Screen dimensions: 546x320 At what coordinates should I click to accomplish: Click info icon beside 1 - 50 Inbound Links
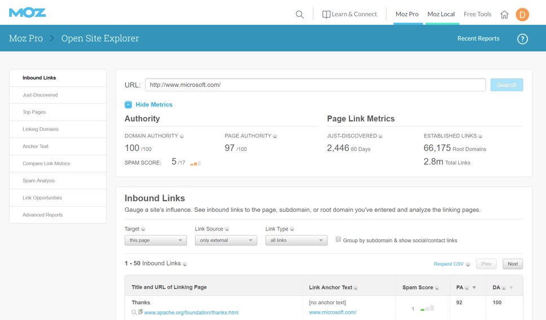185,264
